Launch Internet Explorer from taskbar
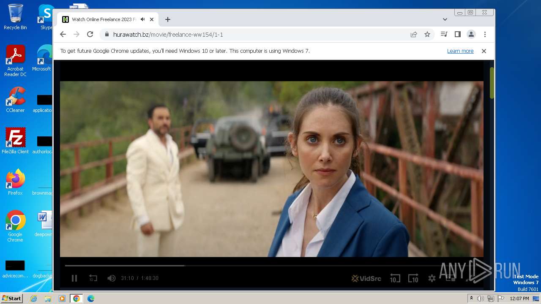The width and height of the screenshot is (541, 304). pos(33,299)
